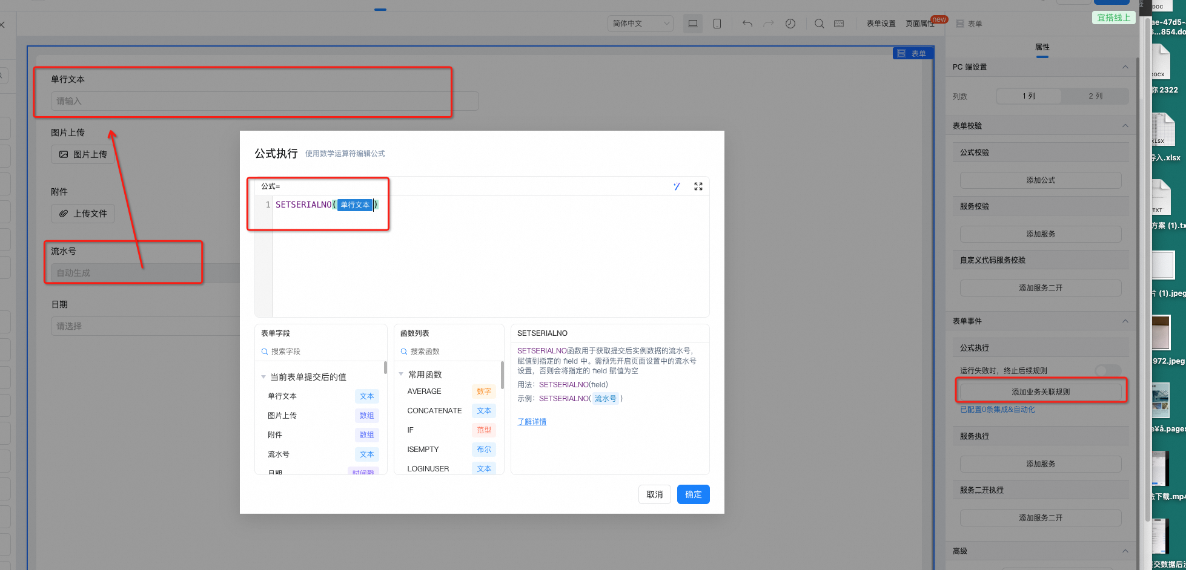Click the 取消 button
This screenshot has height=570, width=1186.
[654, 494]
